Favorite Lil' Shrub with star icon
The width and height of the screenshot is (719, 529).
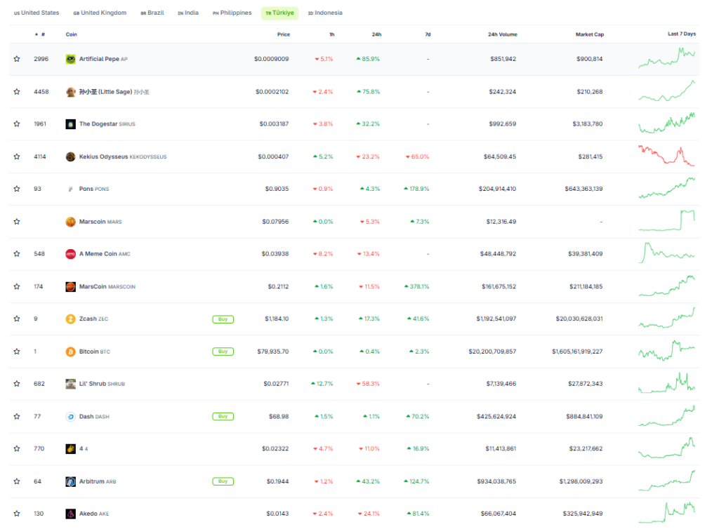(17, 384)
